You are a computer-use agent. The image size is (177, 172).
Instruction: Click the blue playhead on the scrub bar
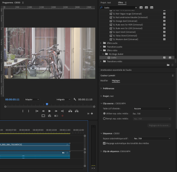[x=47, y=104]
